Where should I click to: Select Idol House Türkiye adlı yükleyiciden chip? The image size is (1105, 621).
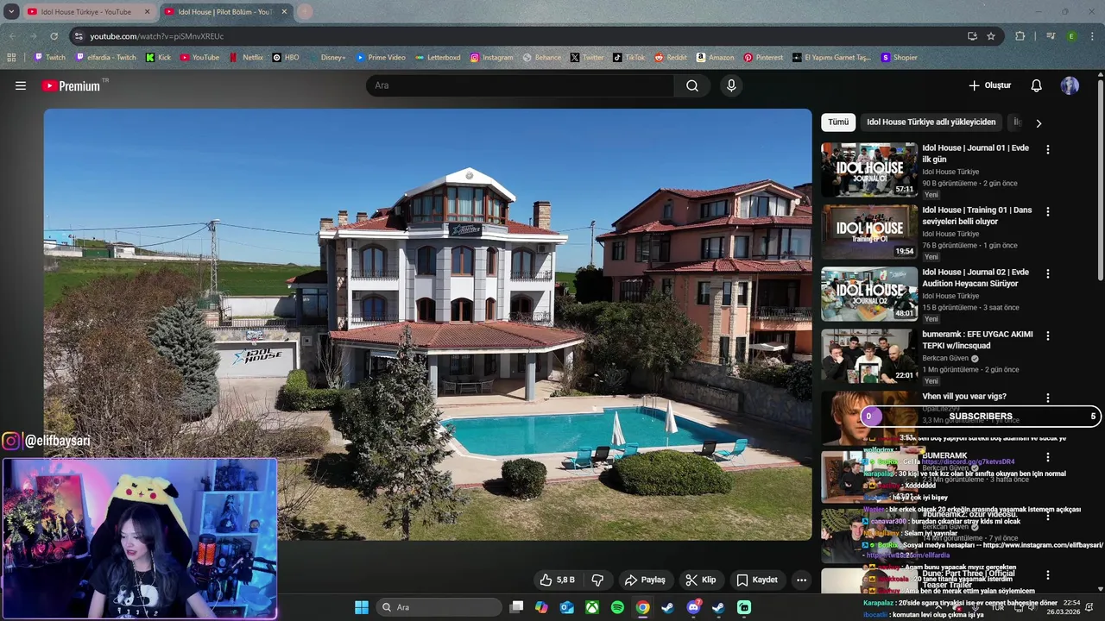coord(931,122)
